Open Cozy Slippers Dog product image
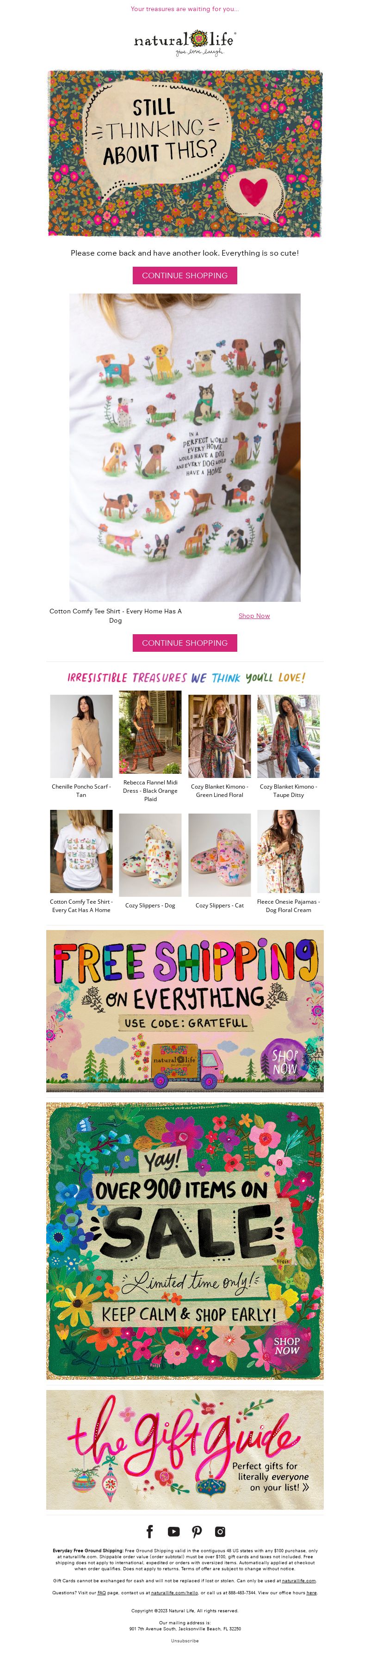 click(x=150, y=855)
